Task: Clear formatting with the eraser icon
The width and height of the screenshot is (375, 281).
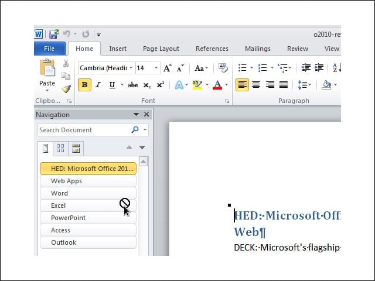Action: point(223,68)
